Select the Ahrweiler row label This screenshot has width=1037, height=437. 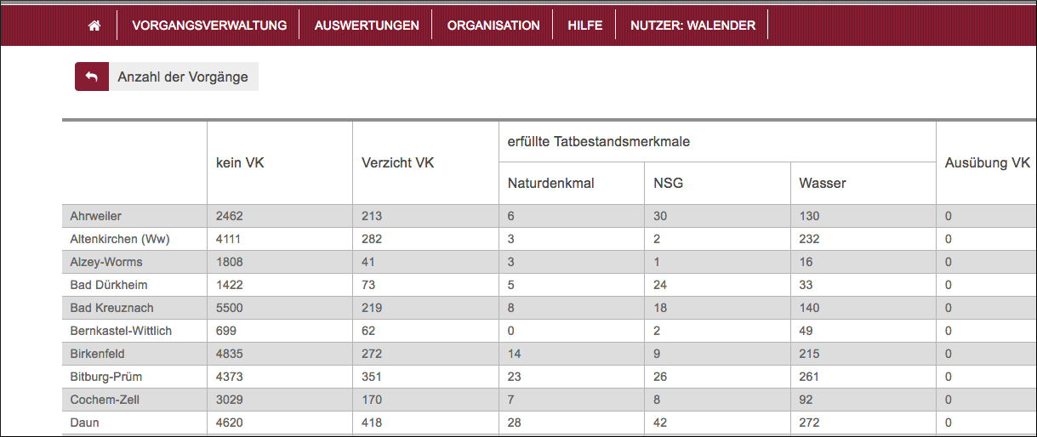coord(95,216)
